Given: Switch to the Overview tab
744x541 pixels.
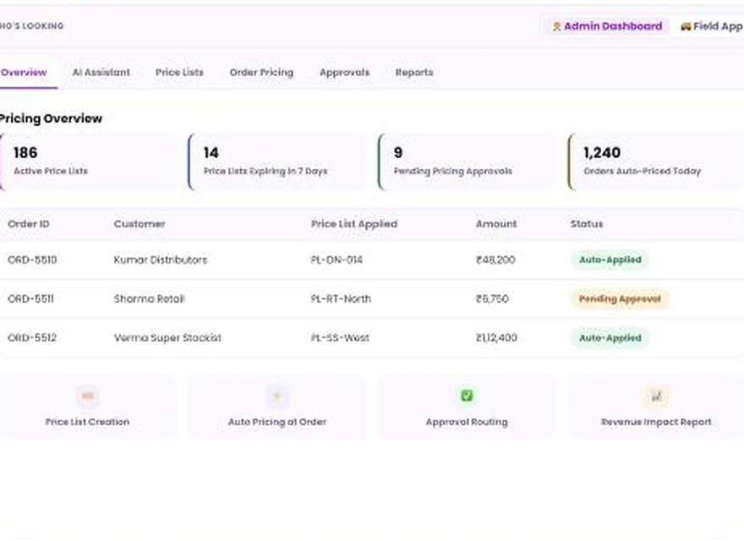Looking at the screenshot, I should point(25,73).
